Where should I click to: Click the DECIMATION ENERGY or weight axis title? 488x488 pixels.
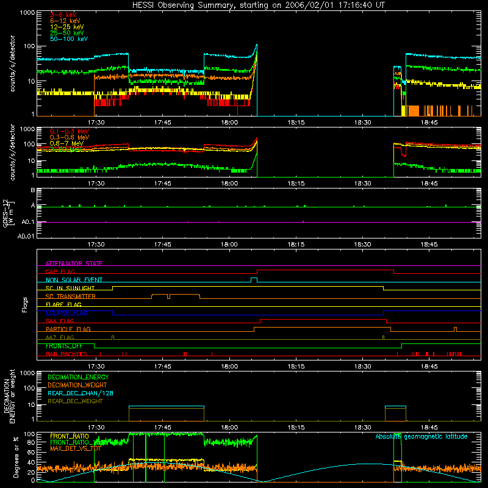(9, 396)
